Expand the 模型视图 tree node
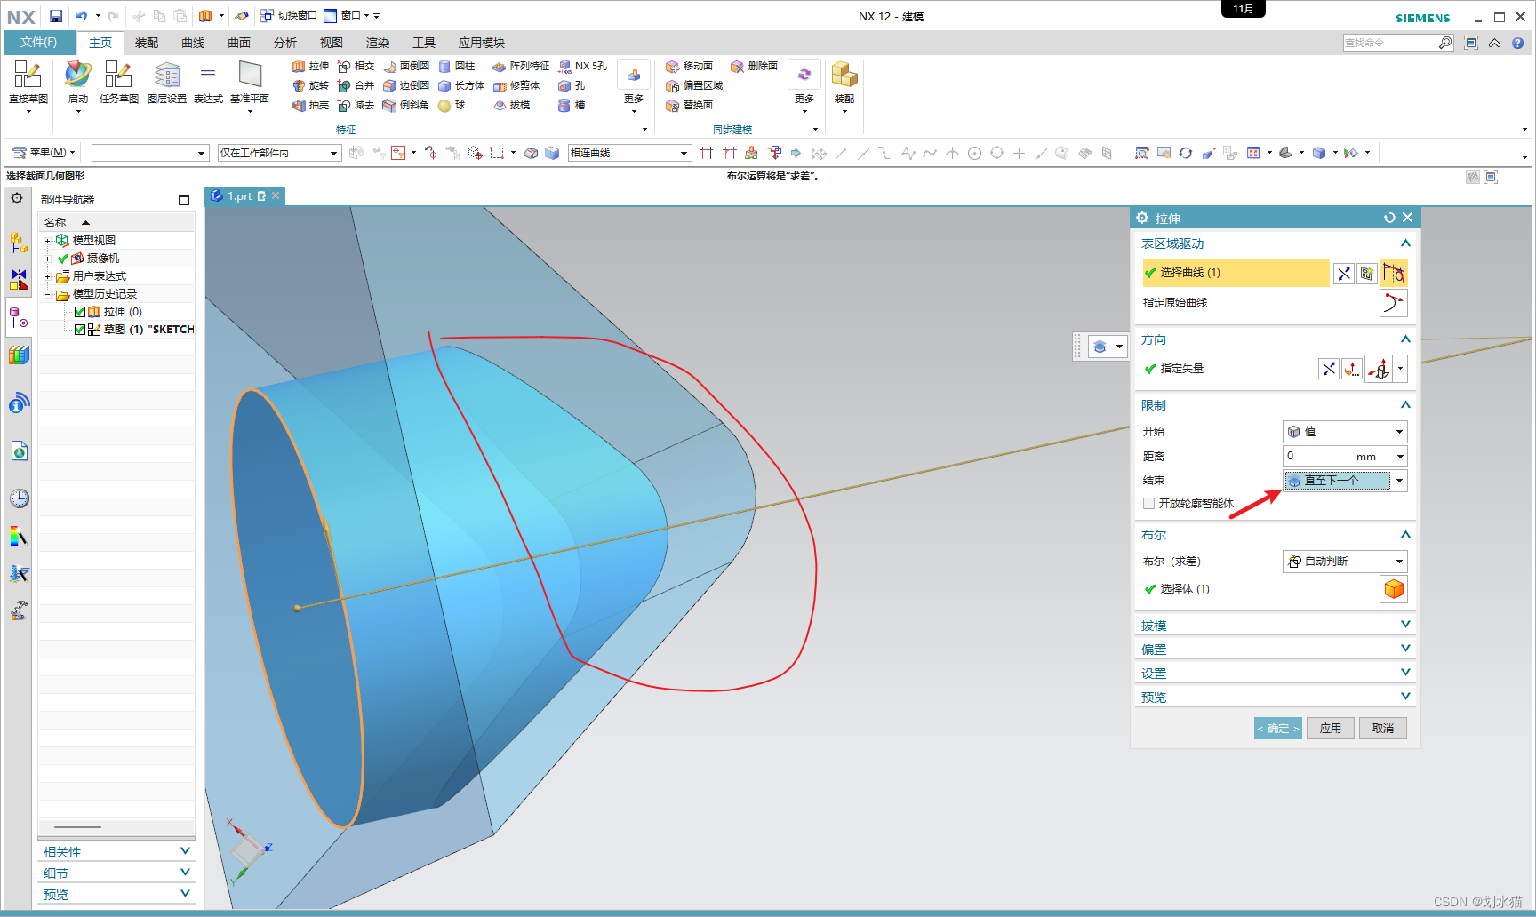The height and width of the screenshot is (917, 1536). (x=48, y=241)
